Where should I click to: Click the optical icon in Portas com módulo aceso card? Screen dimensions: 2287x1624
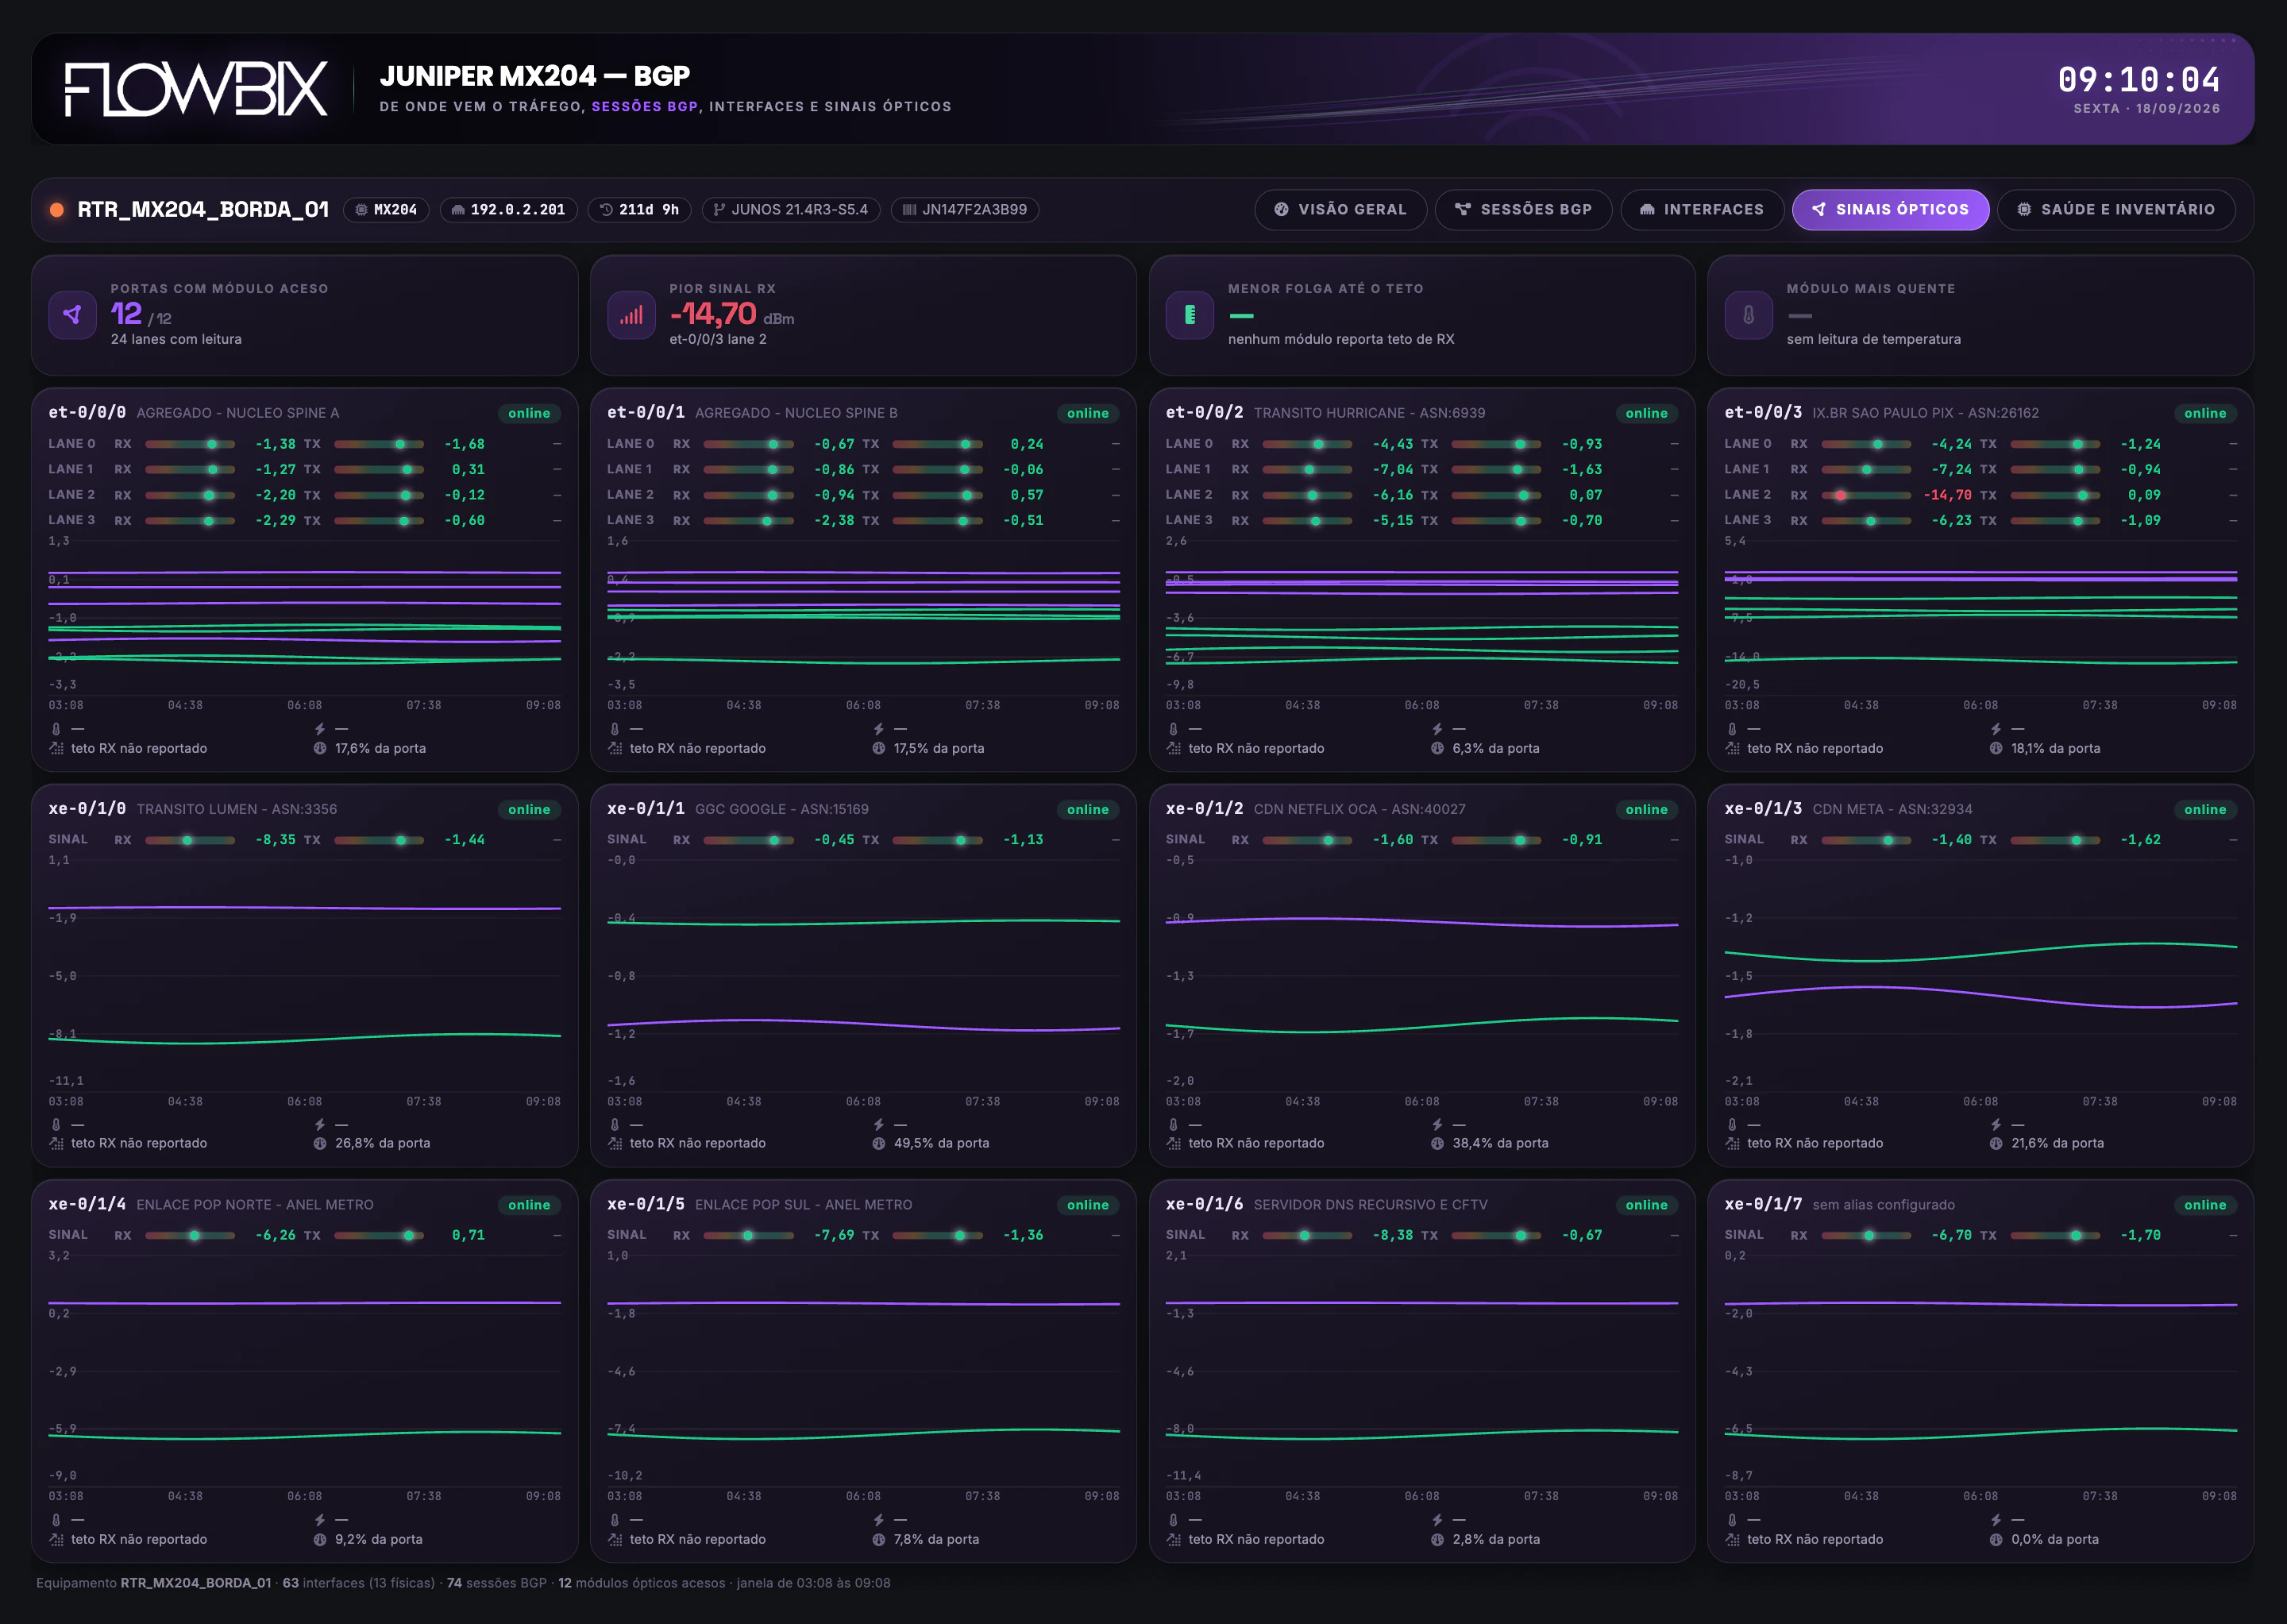(x=72, y=315)
